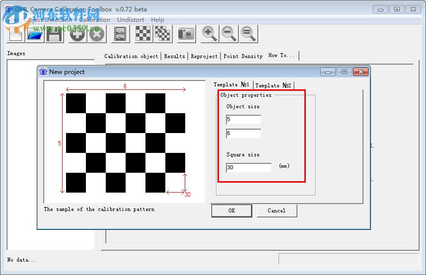Click the multiple checkerboards detect icon
Screen dimensions: 426x275
pos(163,34)
